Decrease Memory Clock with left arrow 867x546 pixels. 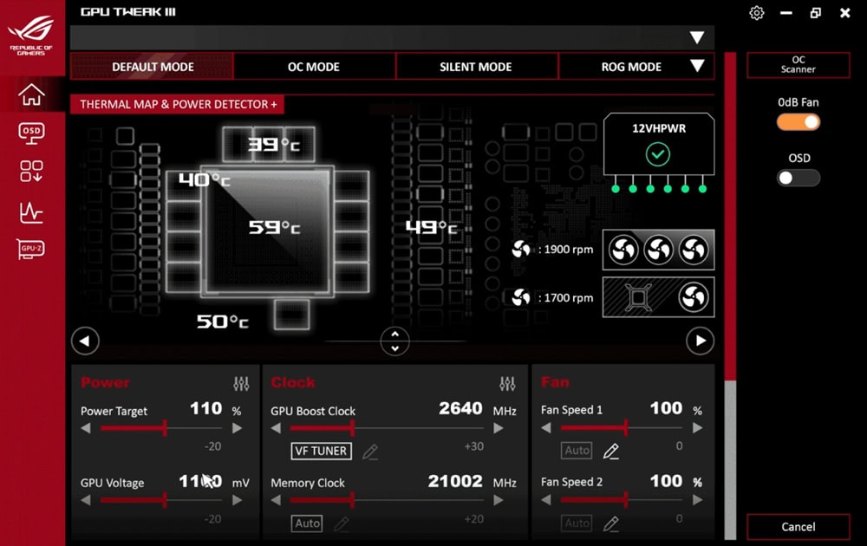tap(276, 500)
